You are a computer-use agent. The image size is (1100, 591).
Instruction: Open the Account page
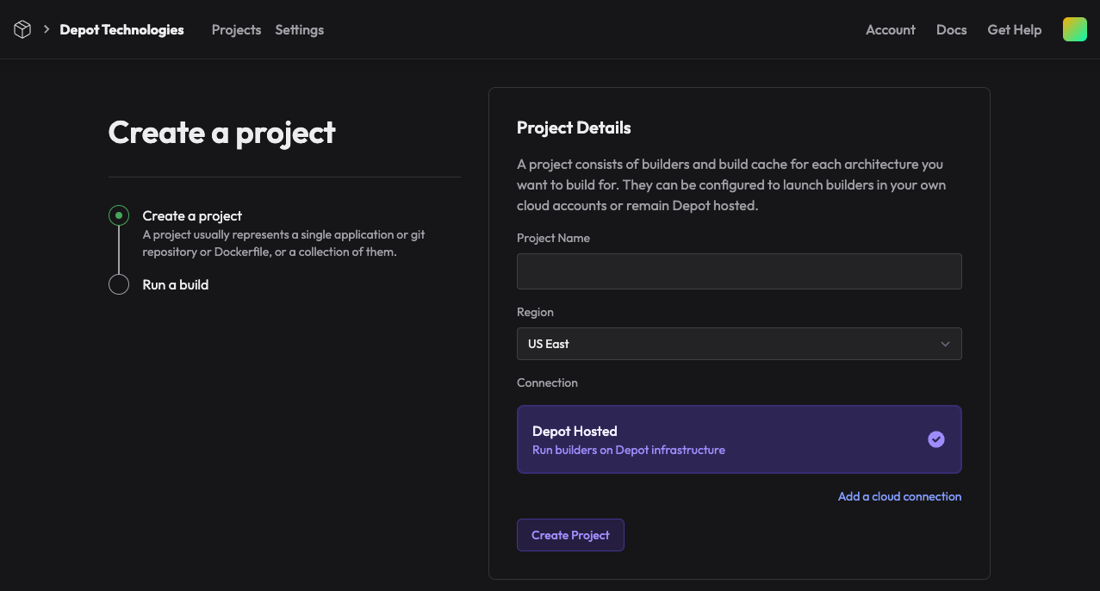pyautogui.click(x=890, y=29)
